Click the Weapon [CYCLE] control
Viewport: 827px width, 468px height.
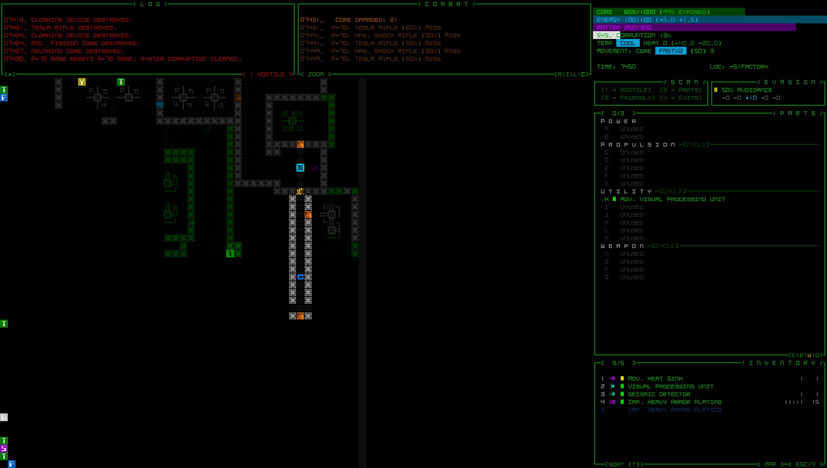click(x=665, y=246)
